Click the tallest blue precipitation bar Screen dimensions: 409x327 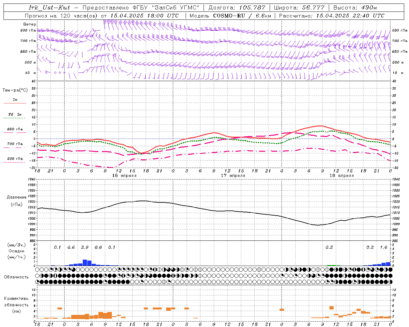(x=85, y=262)
